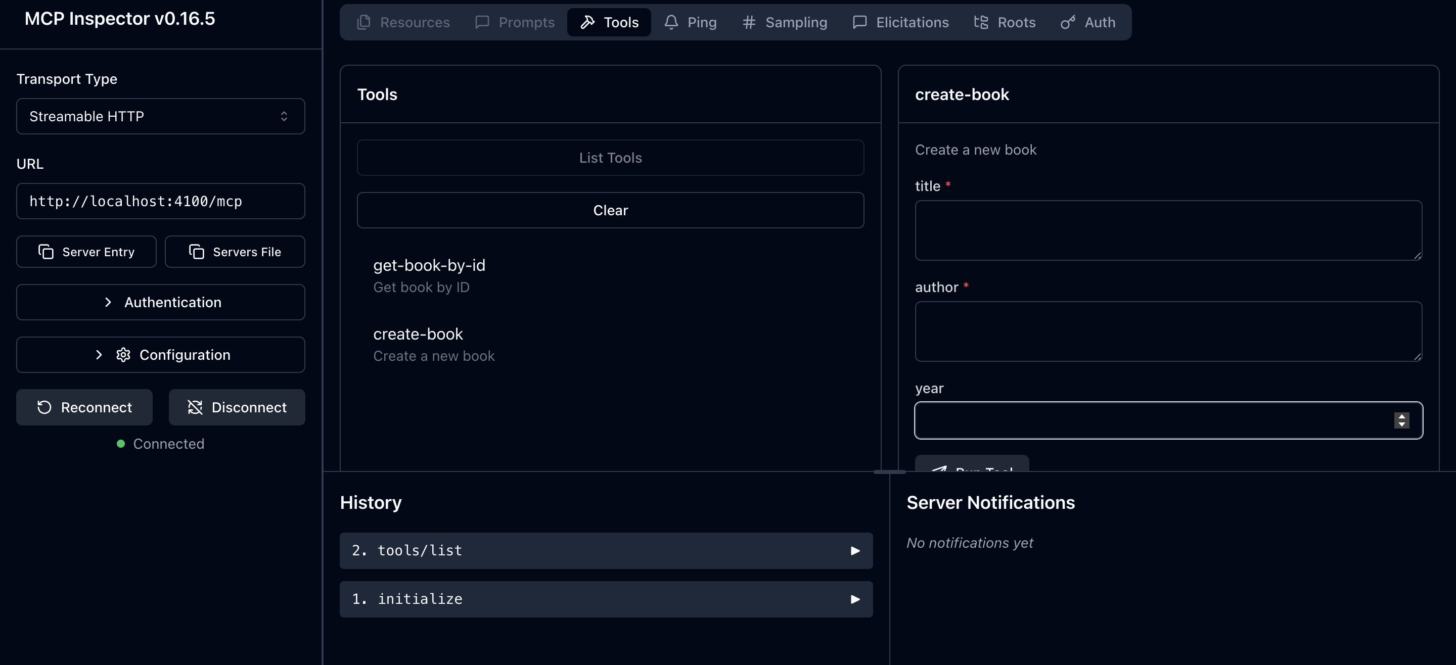Click the Reconnect button
Viewport: 1456px width, 665px height.
[84, 407]
